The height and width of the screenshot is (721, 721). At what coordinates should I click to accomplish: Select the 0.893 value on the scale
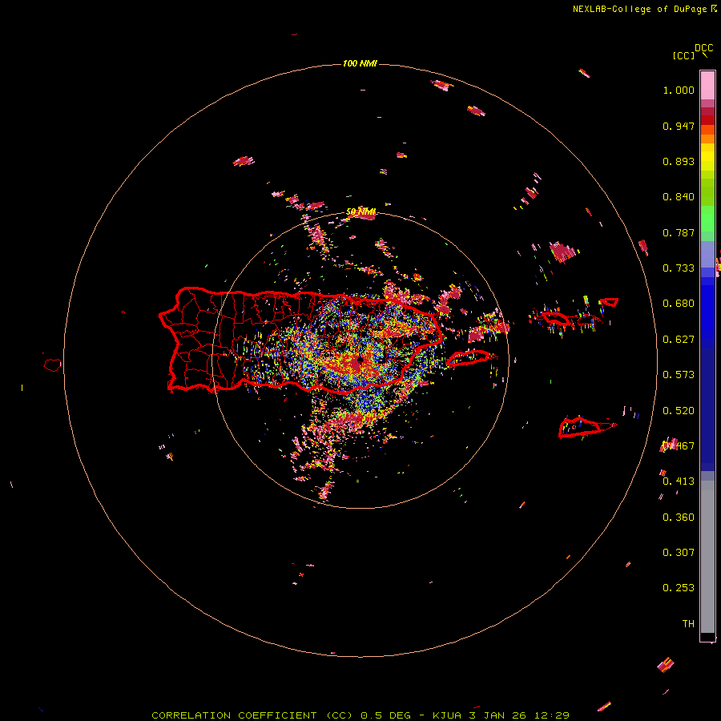pyautogui.click(x=679, y=161)
